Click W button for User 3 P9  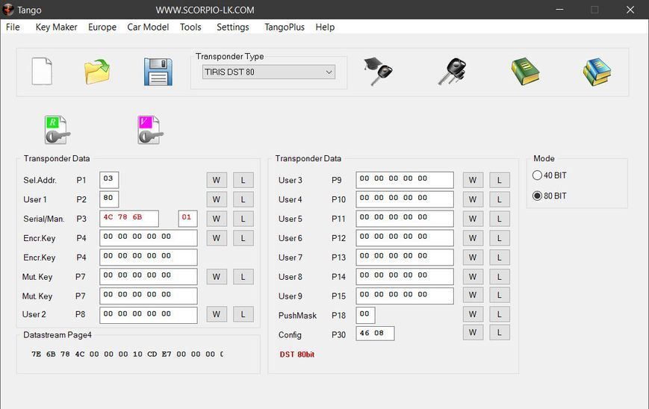click(473, 181)
